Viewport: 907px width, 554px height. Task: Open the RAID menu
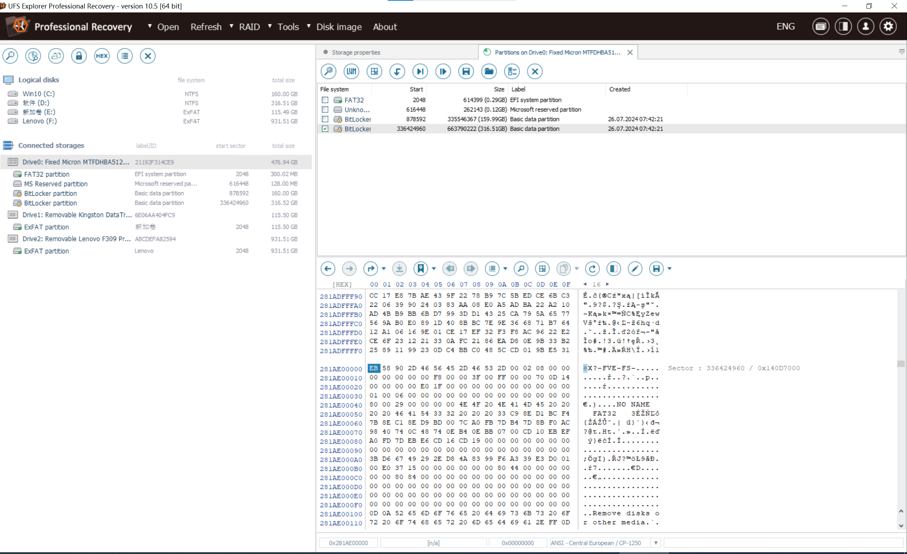point(249,27)
